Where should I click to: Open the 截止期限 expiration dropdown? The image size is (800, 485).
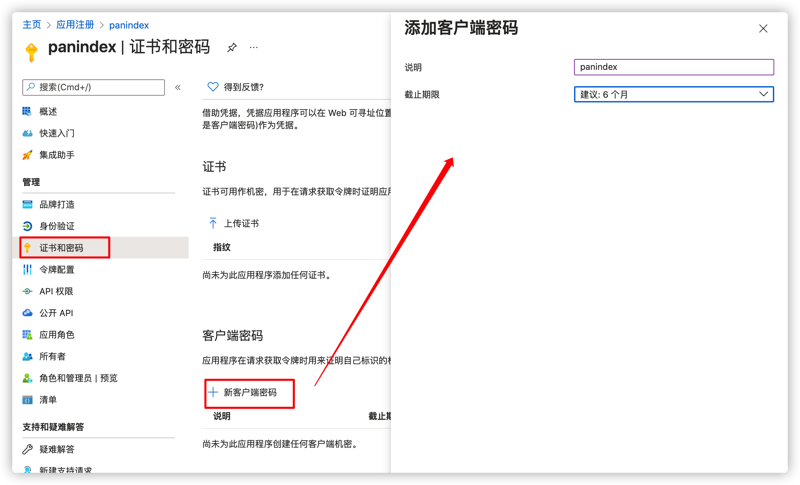674,94
